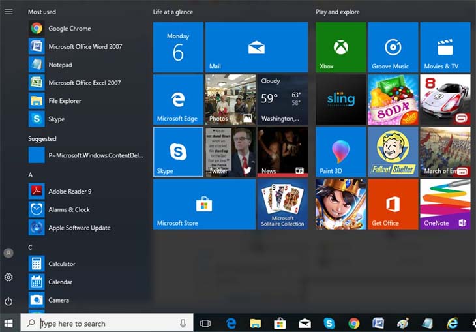Open the suggested P~Microsoft.Windows.ContentDel app
This screenshot has width=476, height=332.
tap(88, 155)
